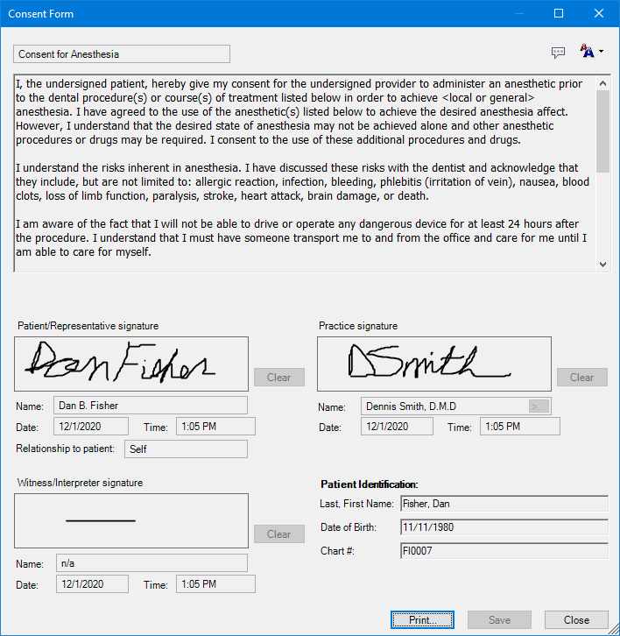
Task: Click the provider name browse button
Action: tap(539, 406)
